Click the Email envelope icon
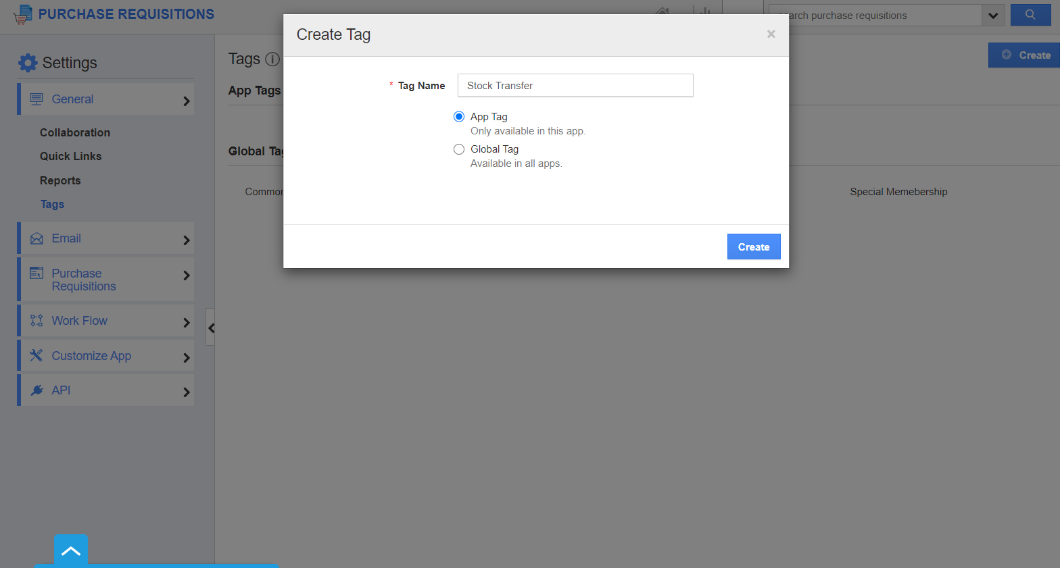 pyautogui.click(x=37, y=238)
